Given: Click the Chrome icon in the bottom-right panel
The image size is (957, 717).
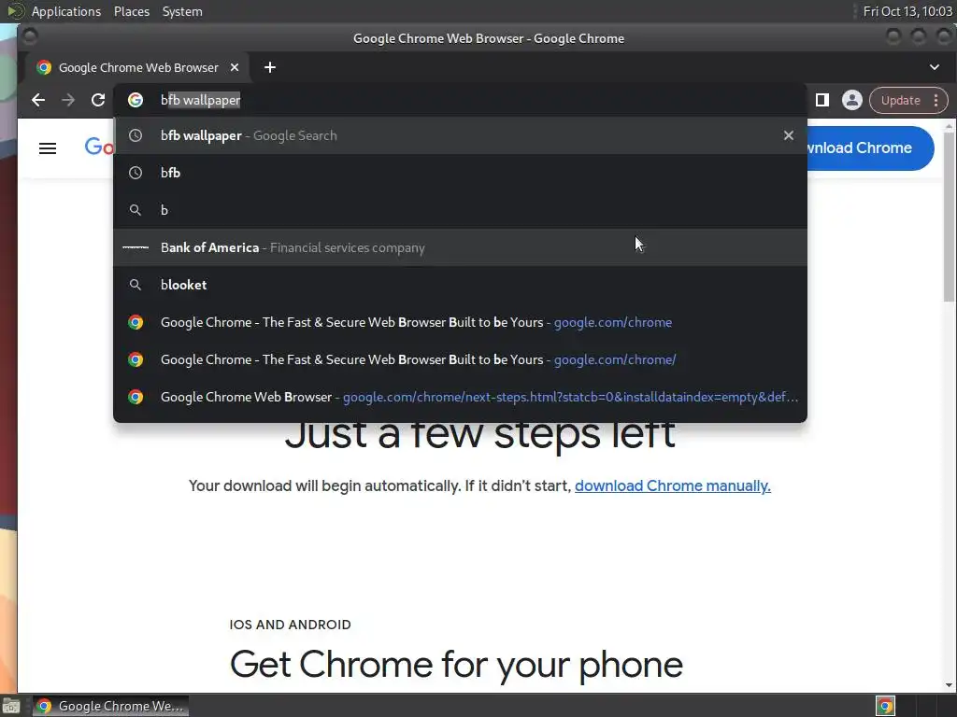Looking at the screenshot, I should pos(886,706).
